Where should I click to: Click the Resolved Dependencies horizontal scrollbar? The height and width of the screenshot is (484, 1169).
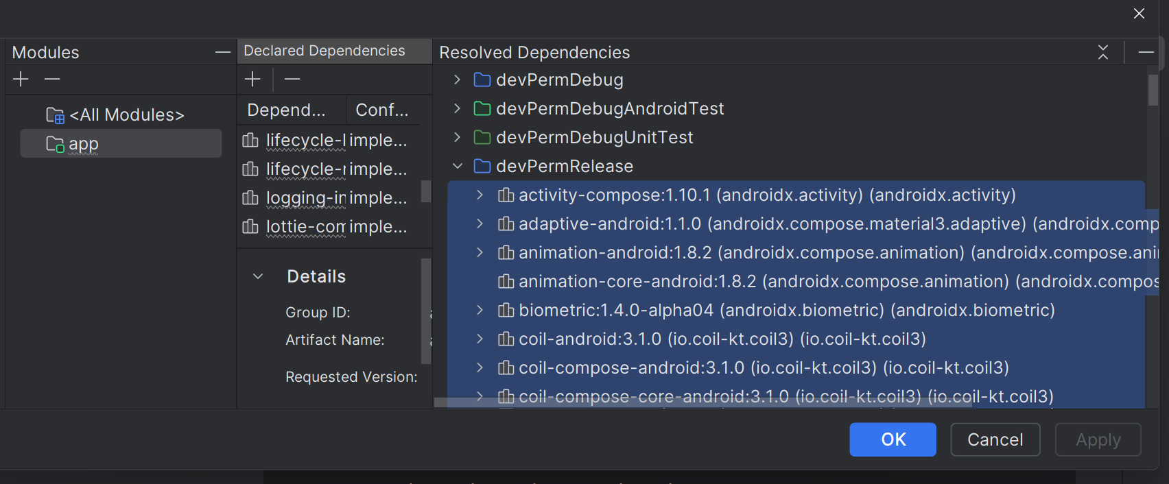[x=703, y=402]
